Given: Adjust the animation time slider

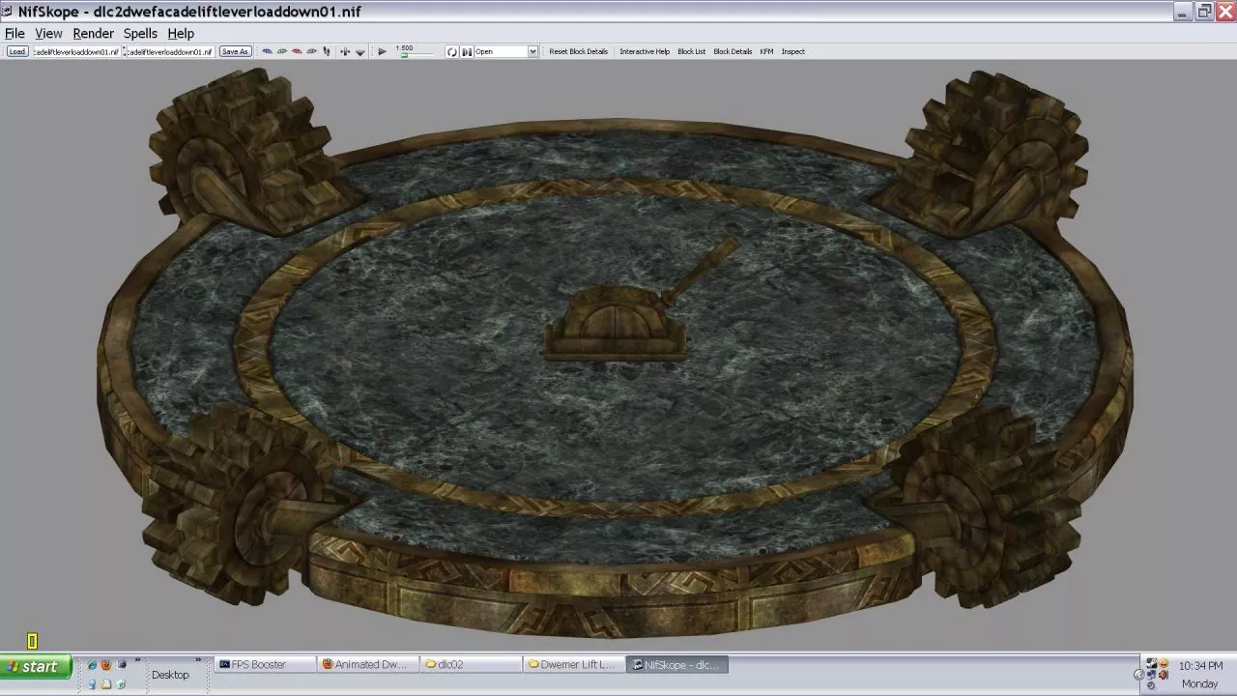Looking at the screenshot, I should click(416, 53).
